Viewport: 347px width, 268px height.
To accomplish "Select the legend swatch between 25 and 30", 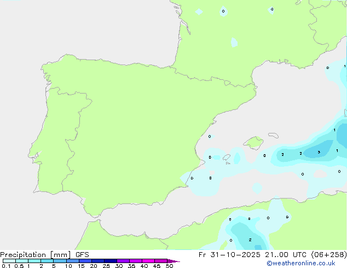I will pyautogui.click(x=111, y=261).
